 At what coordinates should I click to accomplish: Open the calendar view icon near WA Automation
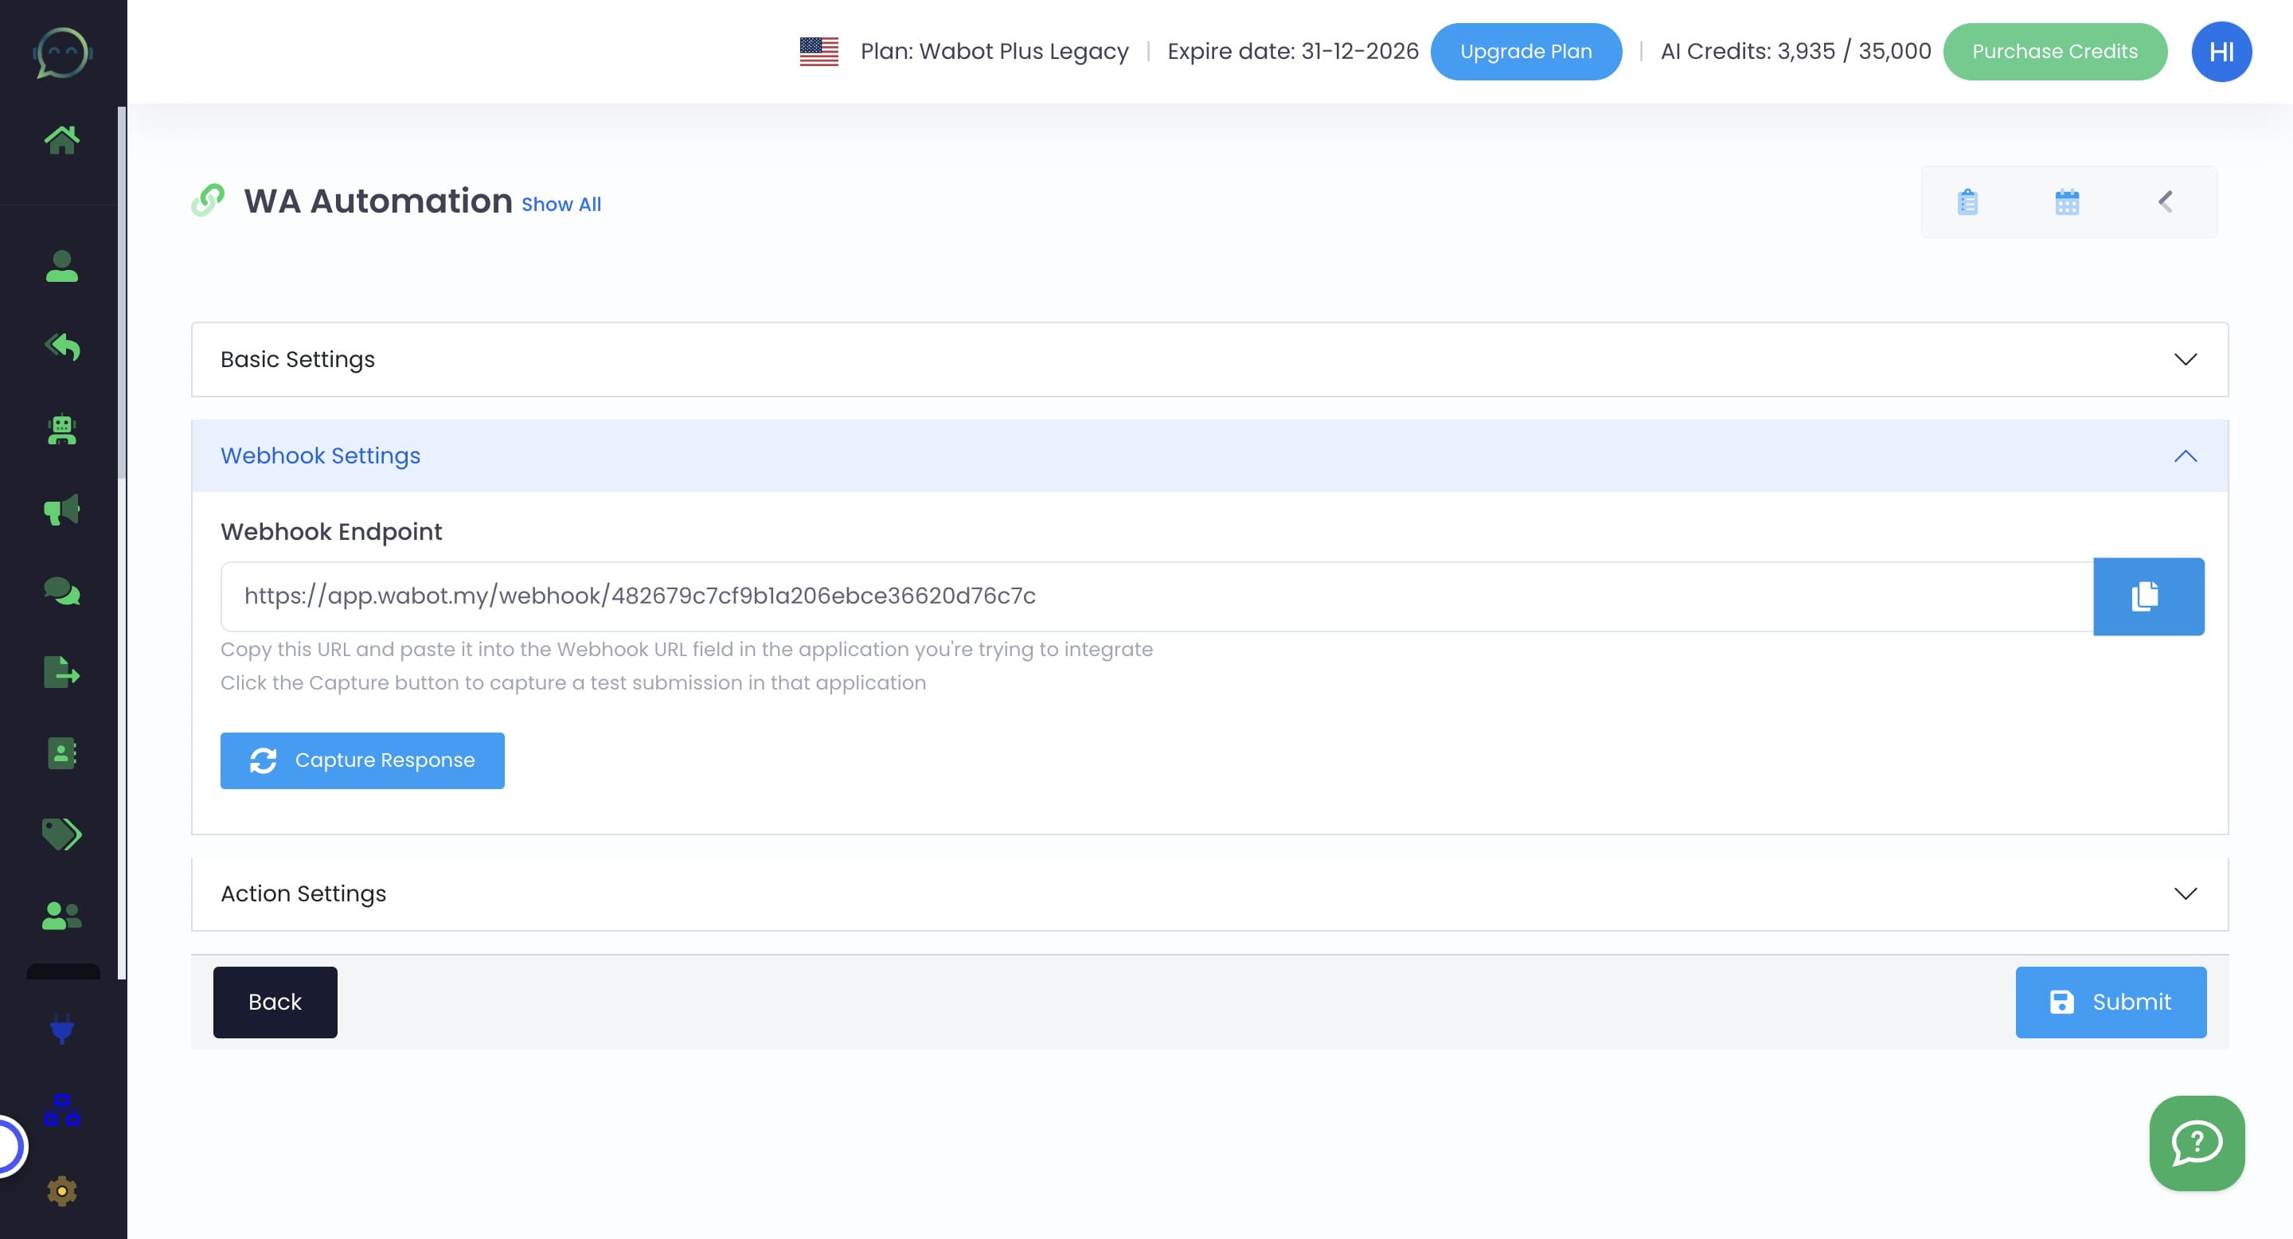click(2067, 201)
